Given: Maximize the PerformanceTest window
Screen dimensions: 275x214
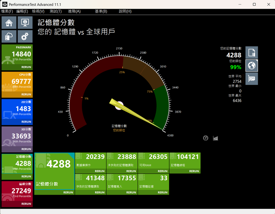Looking at the screenshot, I should (254, 4).
